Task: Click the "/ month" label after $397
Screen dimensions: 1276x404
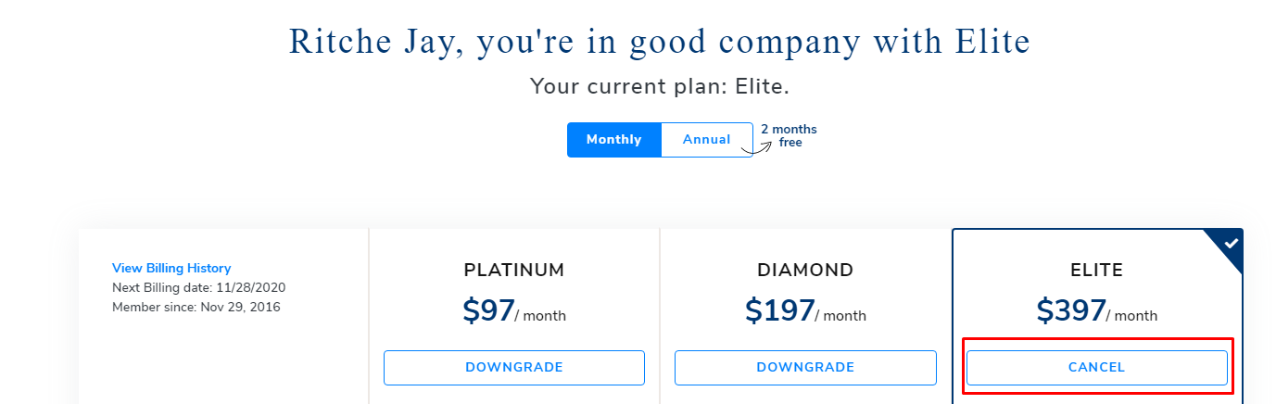Action: click(x=1132, y=316)
